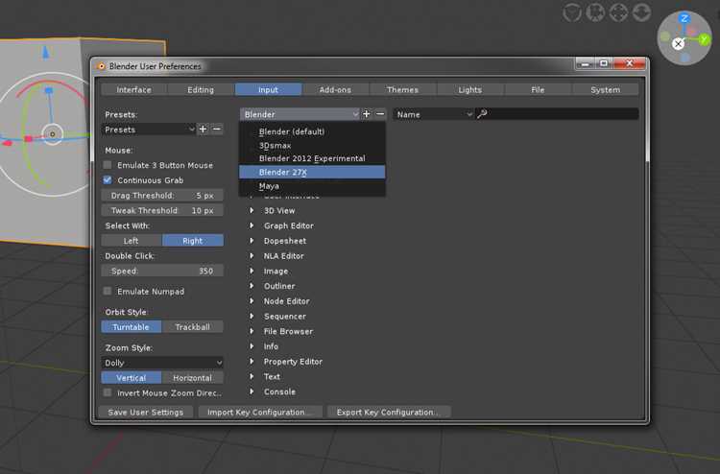The image size is (720, 474).
Task: Click the blue Z arrow of viewport manipulator
Action: coord(45,53)
